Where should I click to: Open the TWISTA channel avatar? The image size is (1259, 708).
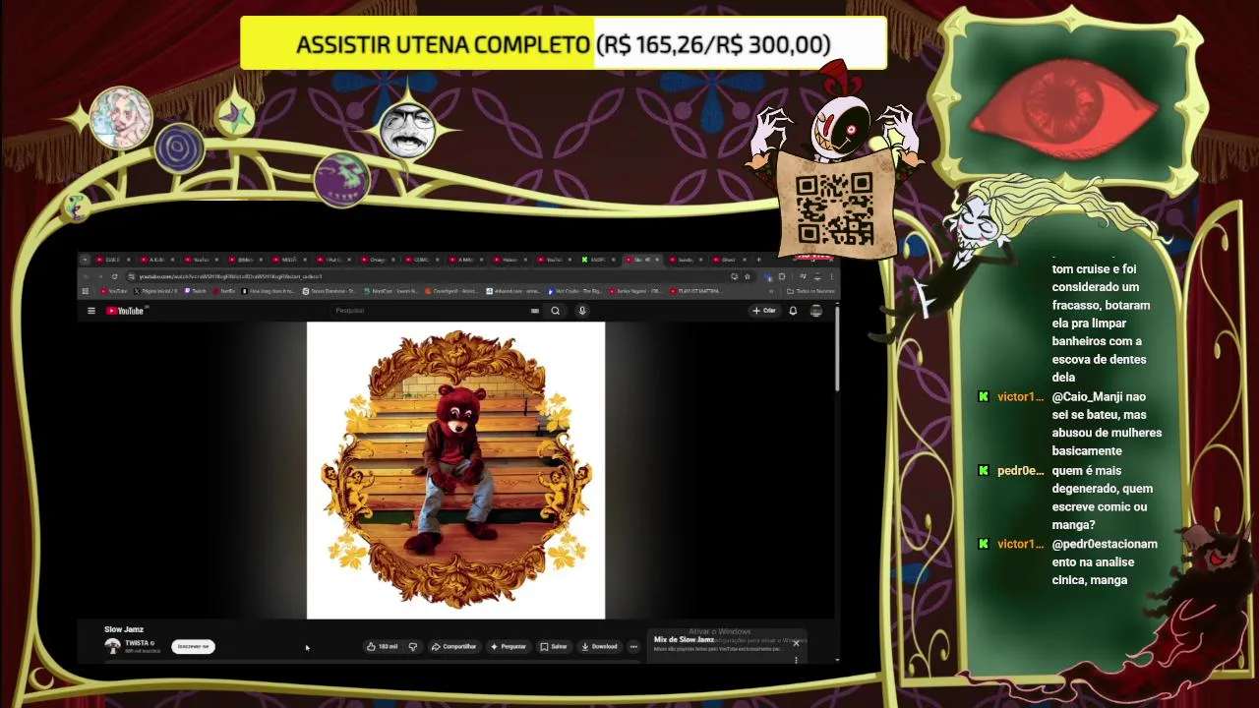point(112,646)
